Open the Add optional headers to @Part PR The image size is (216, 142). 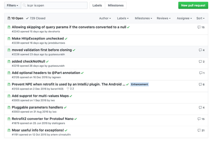point(46,73)
